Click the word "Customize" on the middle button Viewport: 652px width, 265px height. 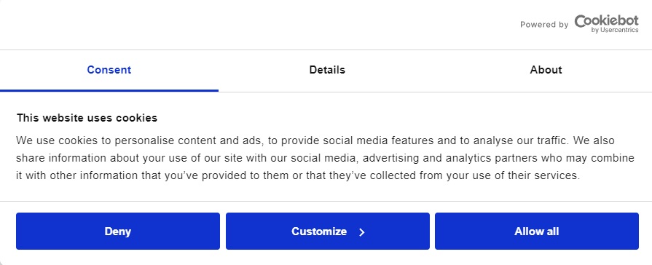[x=319, y=232]
